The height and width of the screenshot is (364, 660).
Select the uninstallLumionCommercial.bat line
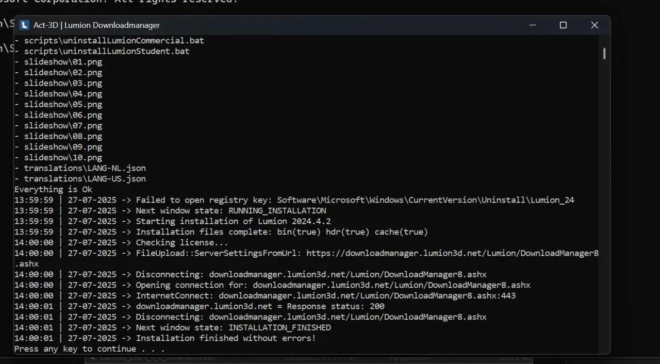(x=109, y=40)
